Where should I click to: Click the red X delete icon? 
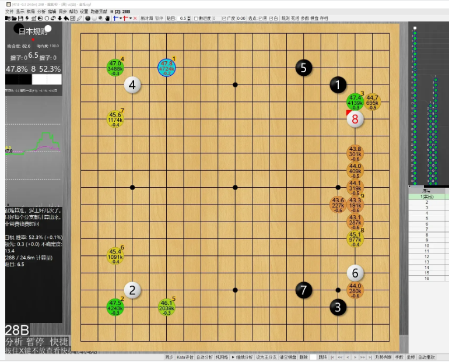(x=136, y=19)
